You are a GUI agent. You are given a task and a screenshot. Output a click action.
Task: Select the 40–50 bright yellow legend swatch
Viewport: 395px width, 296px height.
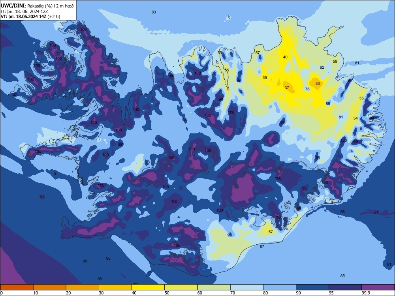point(148,287)
